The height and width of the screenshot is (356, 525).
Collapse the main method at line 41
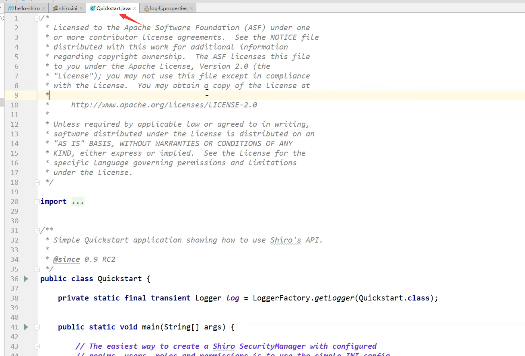pyautogui.click(x=37, y=327)
